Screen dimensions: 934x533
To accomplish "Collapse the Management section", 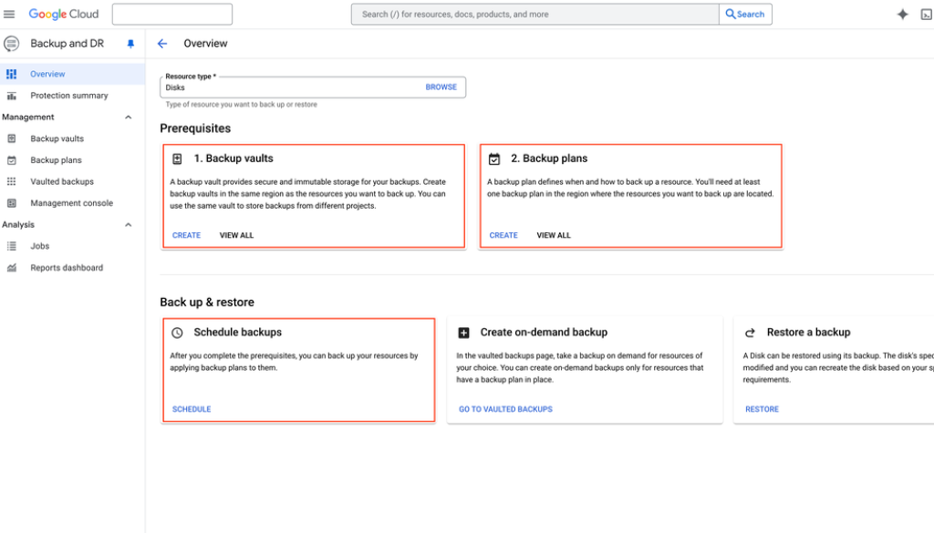I will (128, 118).
